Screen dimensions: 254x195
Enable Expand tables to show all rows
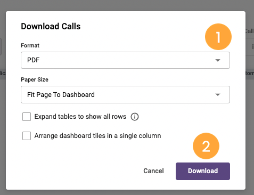point(27,117)
